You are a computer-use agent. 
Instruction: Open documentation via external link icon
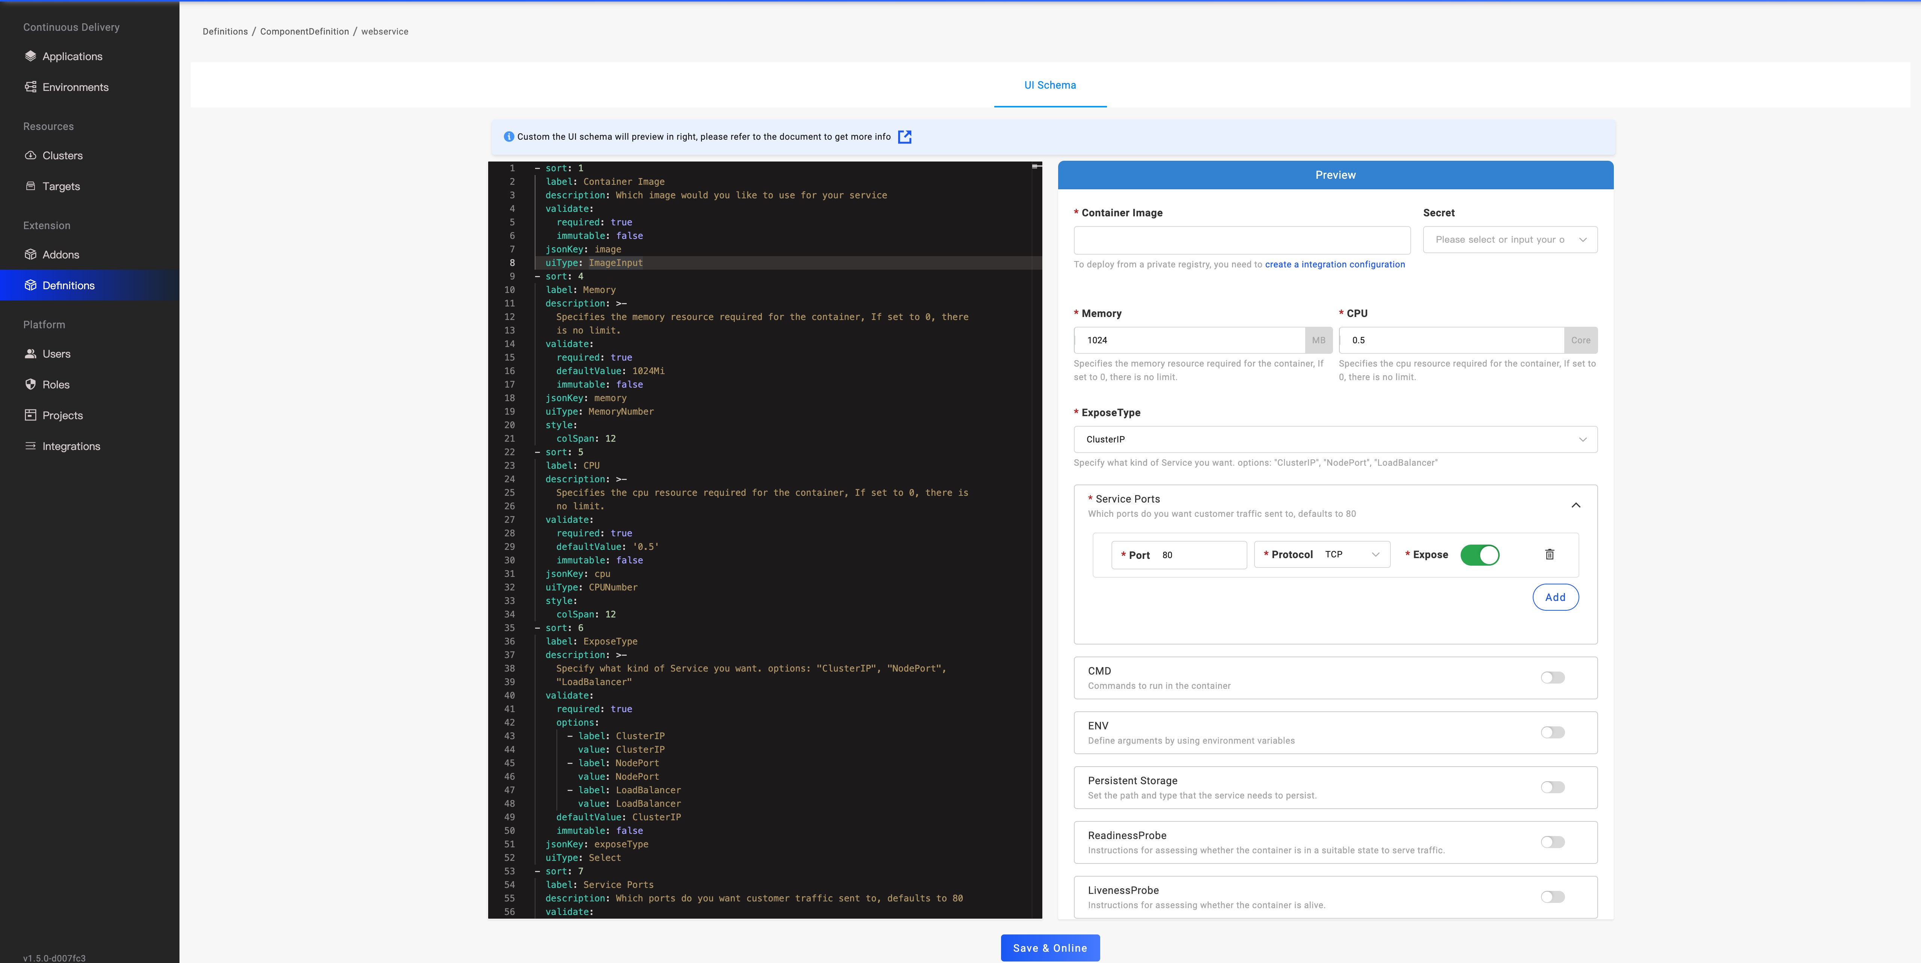(905, 136)
